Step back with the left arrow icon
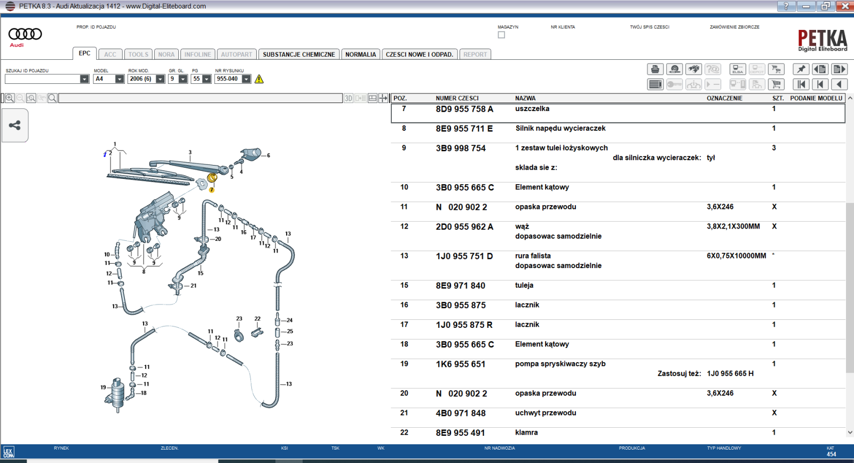Image resolution: width=854 pixels, height=463 pixels. (840, 84)
